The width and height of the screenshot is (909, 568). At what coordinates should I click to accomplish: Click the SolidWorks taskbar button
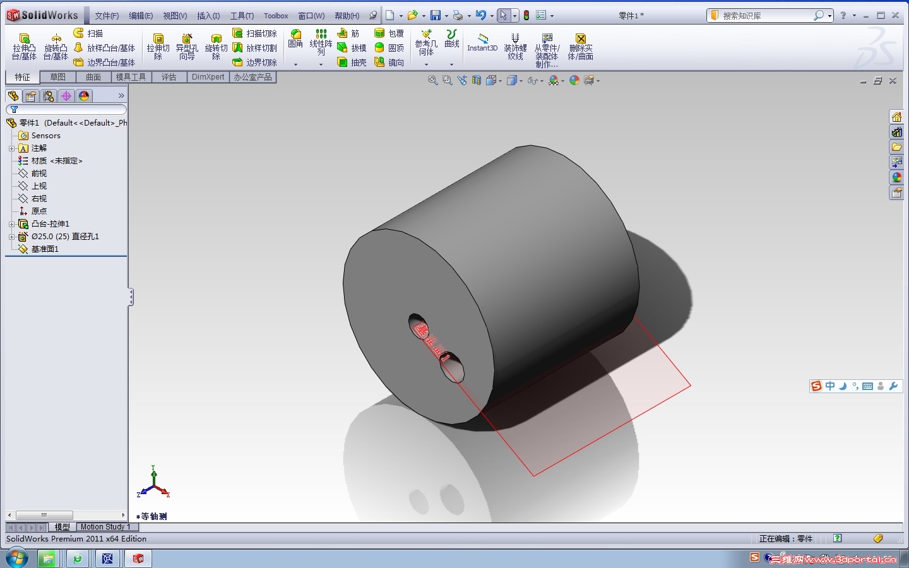pyautogui.click(x=138, y=559)
